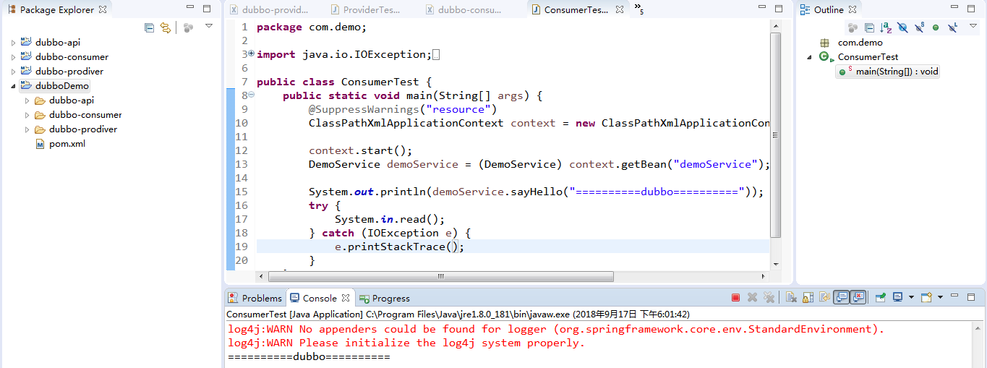Toggle Hide Static Members in Outline
The width and height of the screenshot is (987, 368).
point(919,27)
